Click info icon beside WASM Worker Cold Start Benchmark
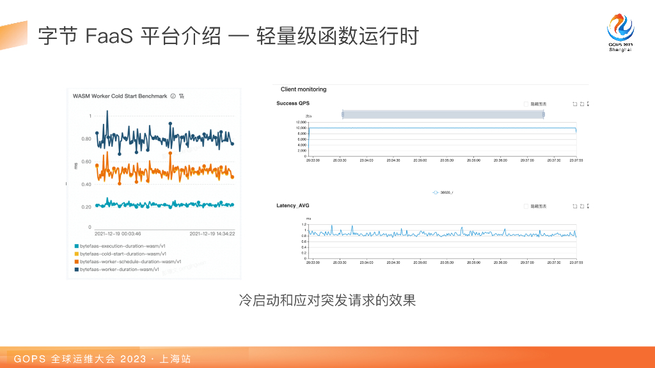 tap(173, 96)
